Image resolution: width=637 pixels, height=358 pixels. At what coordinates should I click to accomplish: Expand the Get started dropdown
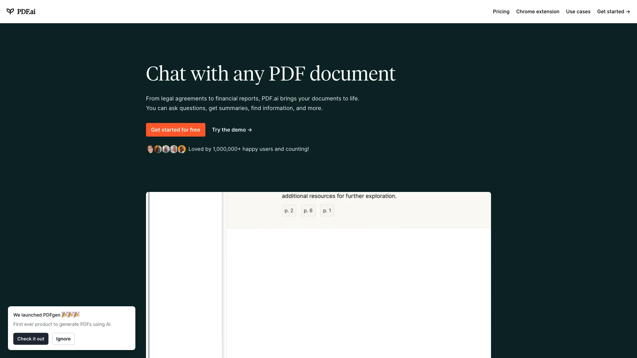[x=613, y=11]
